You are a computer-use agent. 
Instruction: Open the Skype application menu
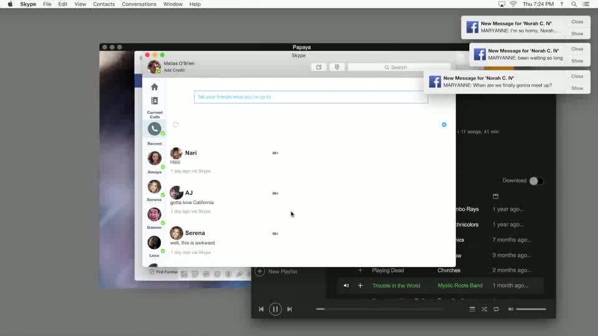point(28,4)
